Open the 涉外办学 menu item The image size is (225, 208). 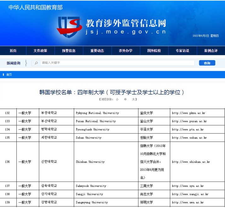point(125,51)
